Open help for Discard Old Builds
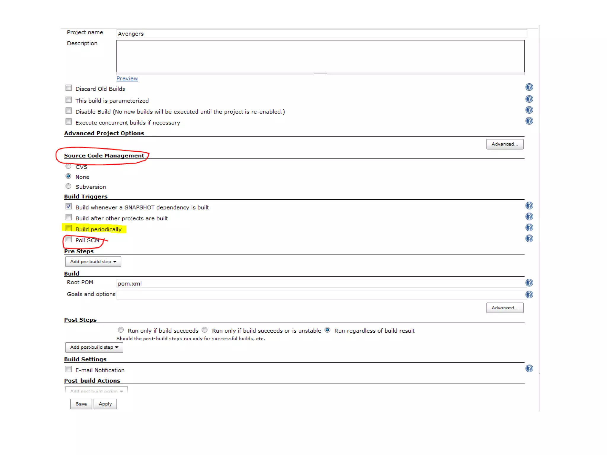Screen dimensions: 607x455 click(x=529, y=87)
